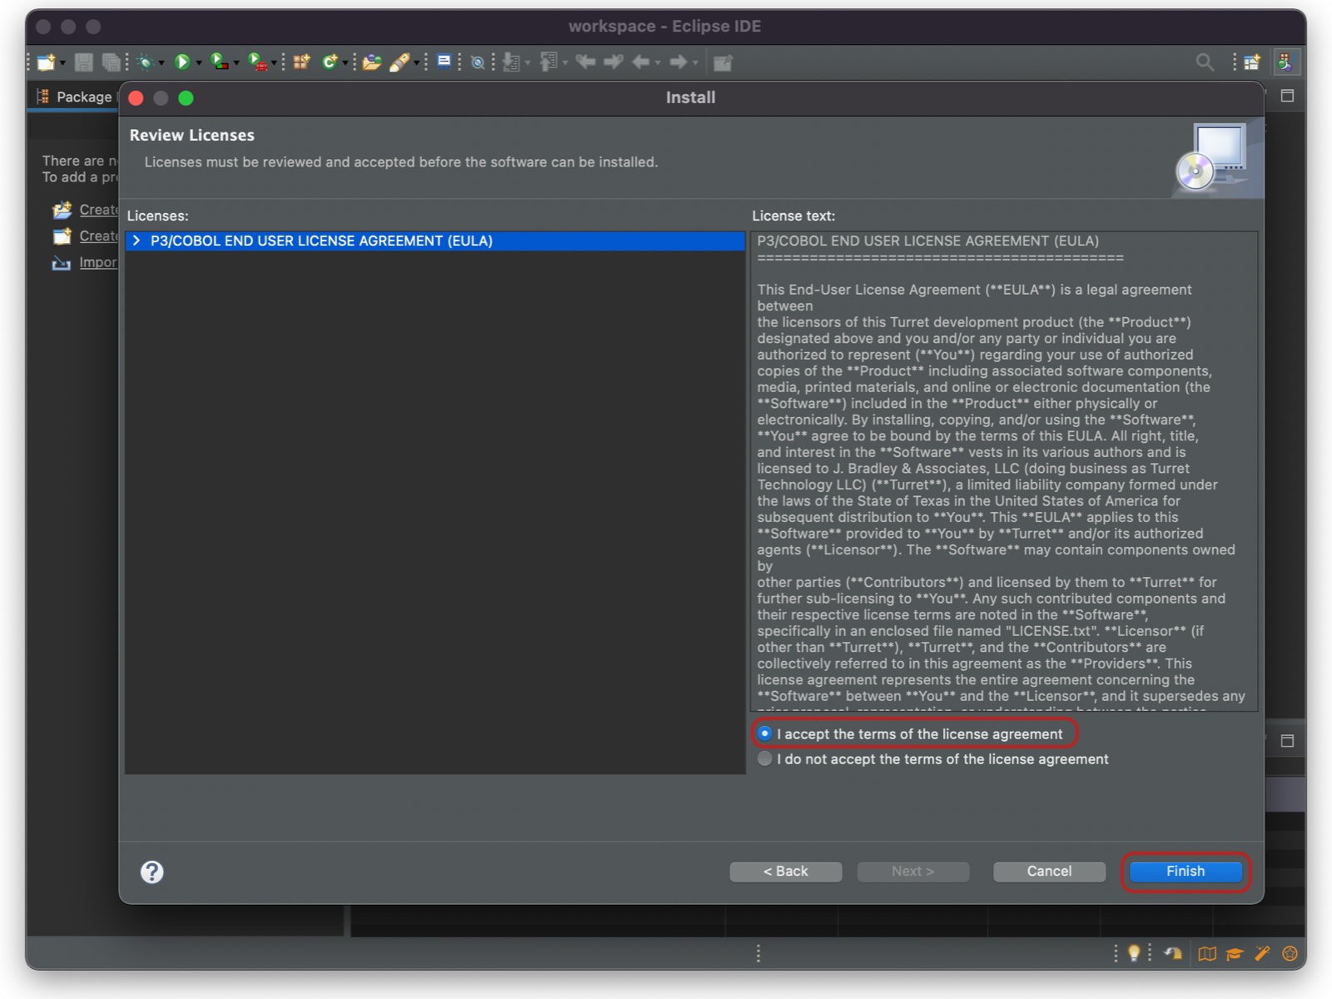Select the P3/COBOL END USER LICENSE AGREEMENT row
Viewport: 1332px width, 999px height.
click(x=435, y=241)
